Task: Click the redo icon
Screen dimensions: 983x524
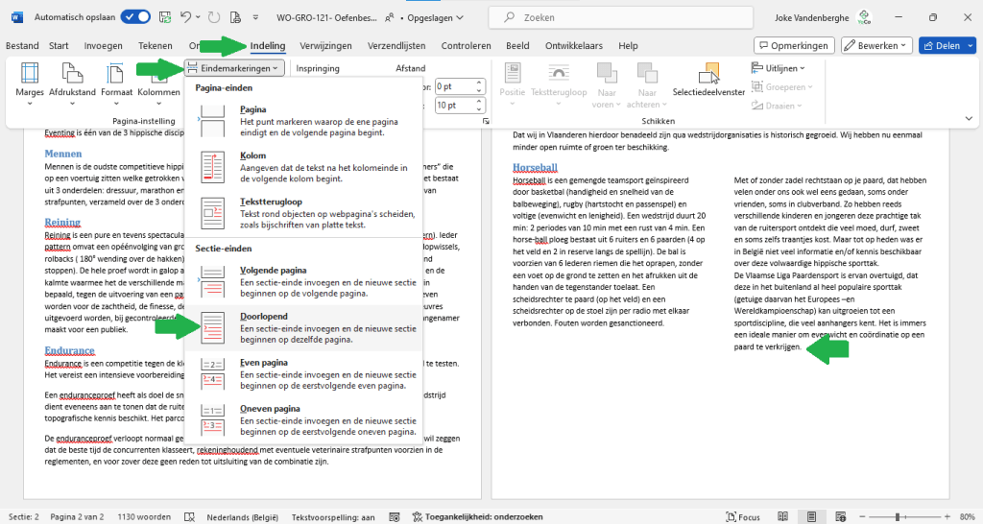Action: coord(214,17)
